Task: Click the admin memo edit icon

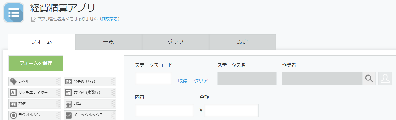Action: [x=33, y=19]
